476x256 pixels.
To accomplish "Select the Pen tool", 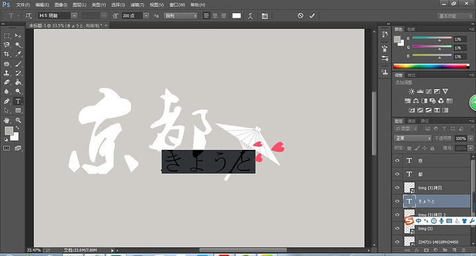I will [7, 101].
